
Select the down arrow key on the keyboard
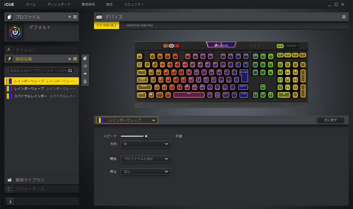[263, 95]
